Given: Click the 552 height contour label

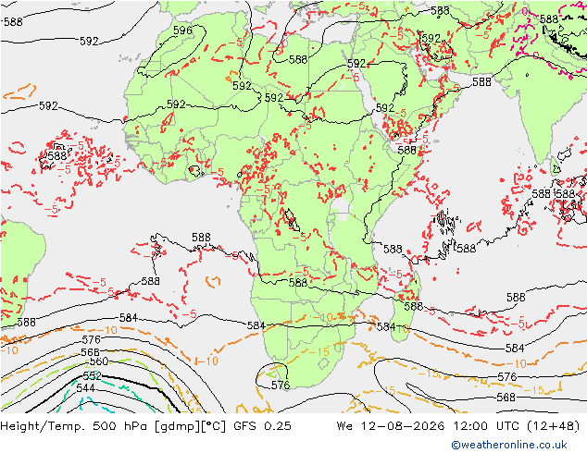Looking at the screenshot, I should [x=92, y=375].
